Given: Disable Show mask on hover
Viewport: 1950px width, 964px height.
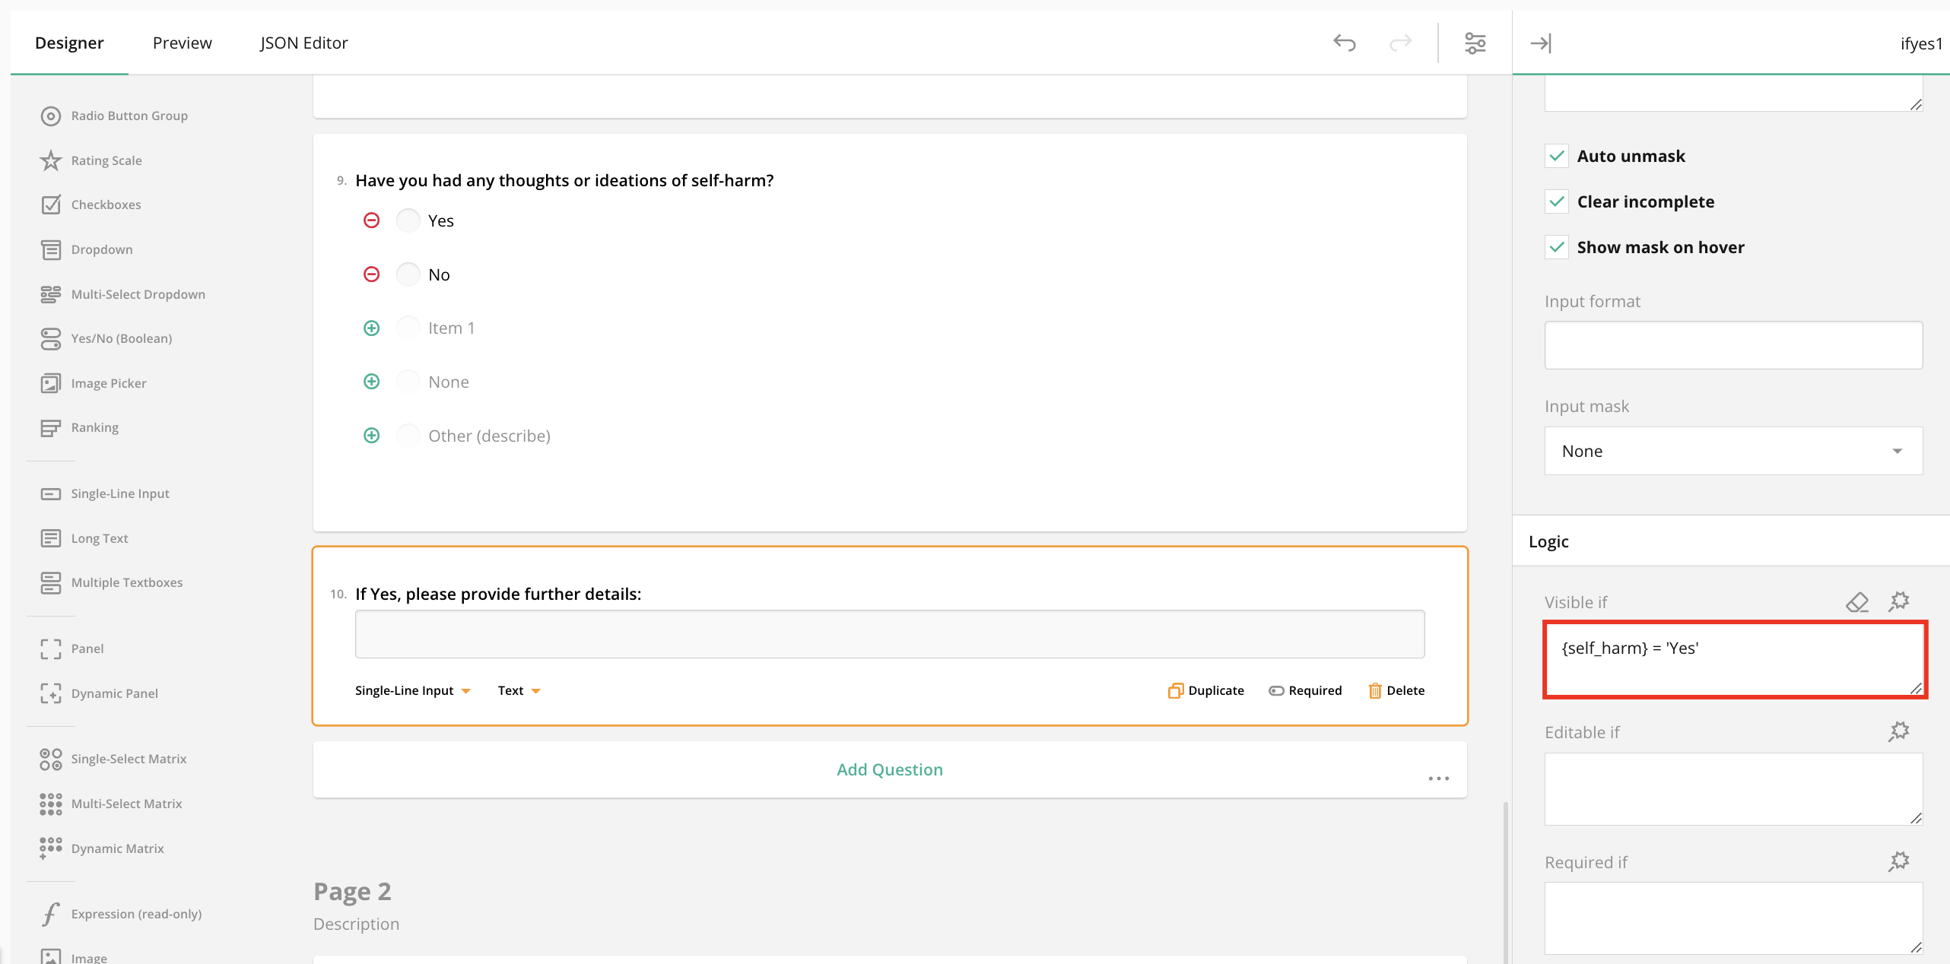Looking at the screenshot, I should [x=1557, y=247].
